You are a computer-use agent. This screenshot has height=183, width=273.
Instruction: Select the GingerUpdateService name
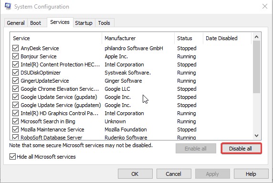pos(45,81)
